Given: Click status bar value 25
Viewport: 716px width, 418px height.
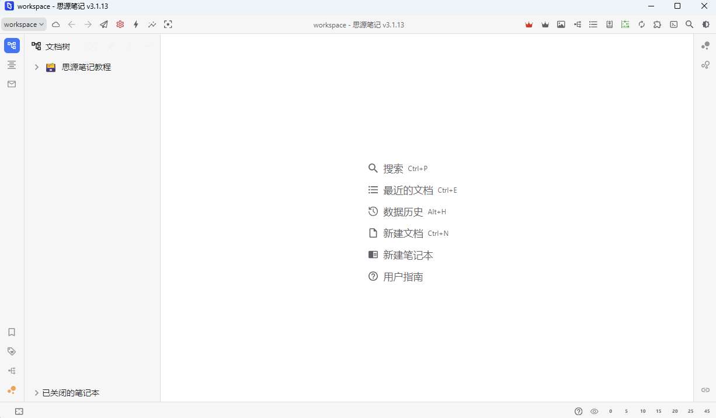Looking at the screenshot, I should [x=691, y=412].
